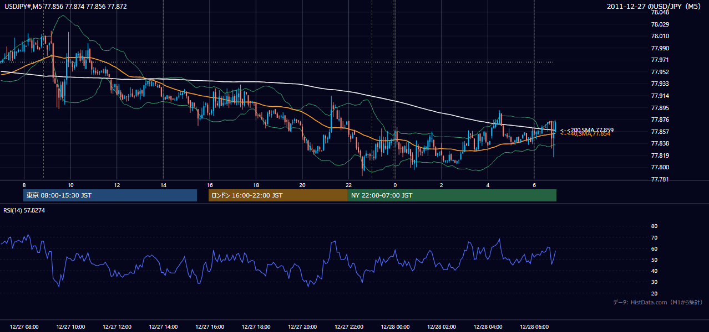The image size is (709, 332).
Task: Click price axis label 77.800
Action: tap(660, 167)
